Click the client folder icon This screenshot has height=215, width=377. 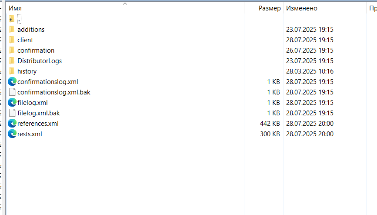point(12,40)
